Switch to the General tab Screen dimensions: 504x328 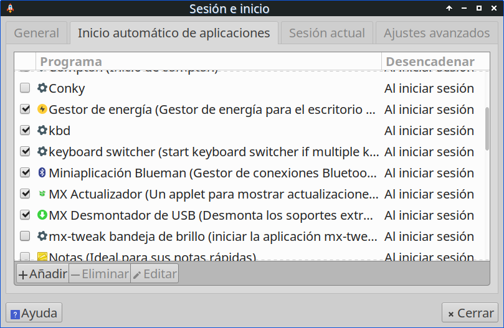37,33
